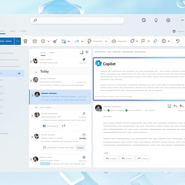Click the Read/Unread envelope icon
This screenshot has width=185, height=185.
[x=114, y=41]
